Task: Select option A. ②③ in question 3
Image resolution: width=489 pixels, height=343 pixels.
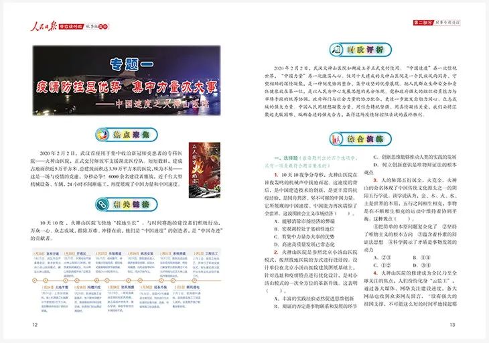Action: 382,257
